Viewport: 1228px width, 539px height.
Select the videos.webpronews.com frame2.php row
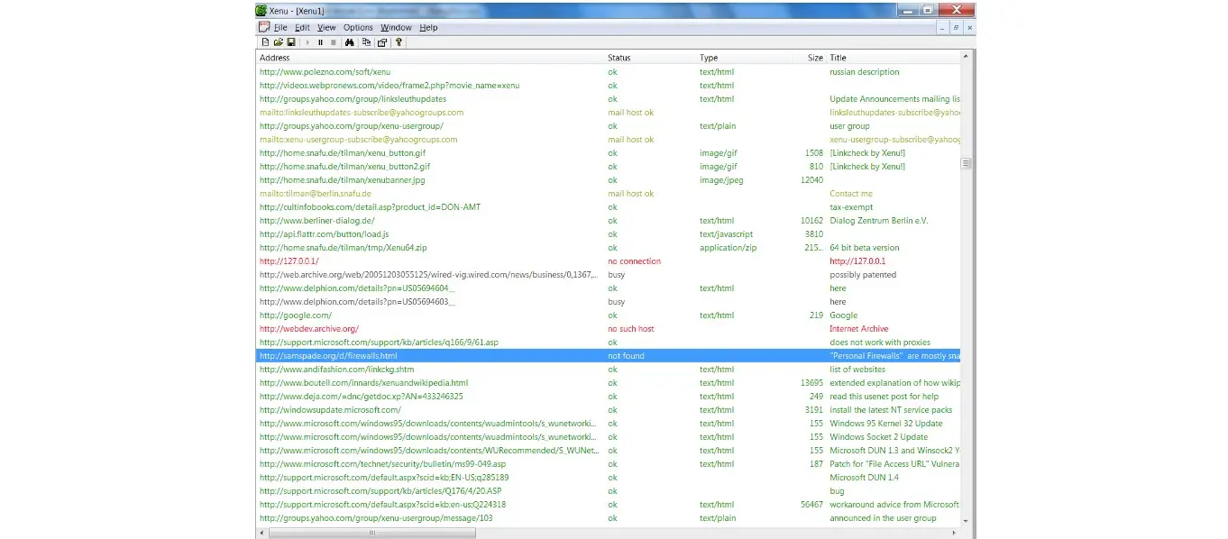pos(608,86)
